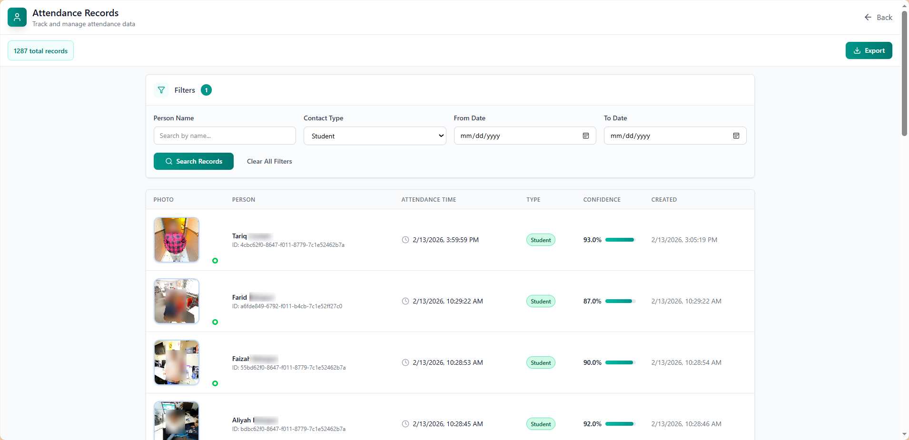Click the clock icon in Farid's row
Image resolution: width=909 pixels, height=440 pixels.
click(405, 302)
